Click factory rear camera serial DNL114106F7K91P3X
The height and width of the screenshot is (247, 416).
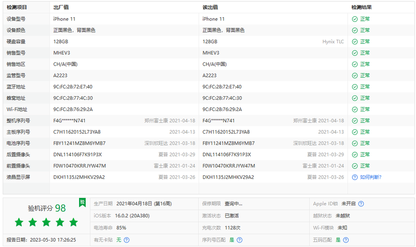click(x=78, y=154)
